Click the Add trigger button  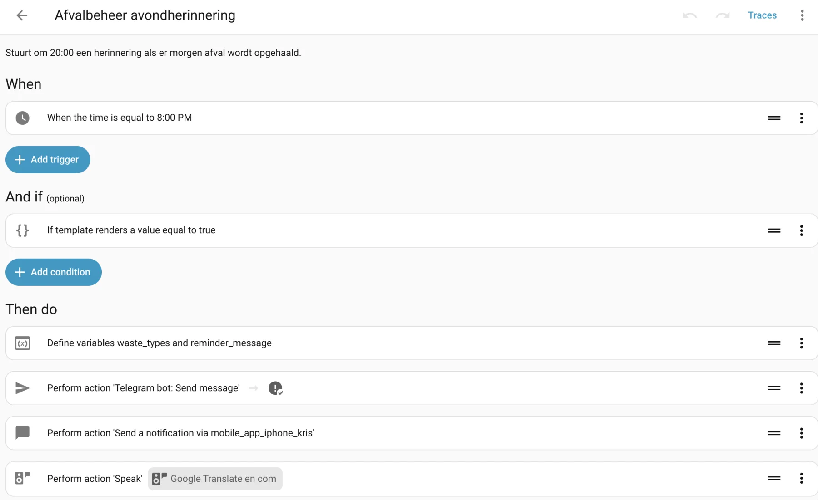pos(48,160)
